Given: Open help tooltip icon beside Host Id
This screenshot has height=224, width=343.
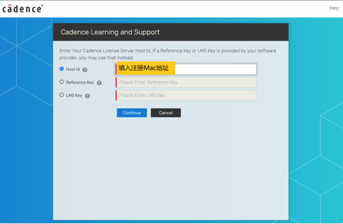Looking at the screenshot, I should (x=85, y=70).
